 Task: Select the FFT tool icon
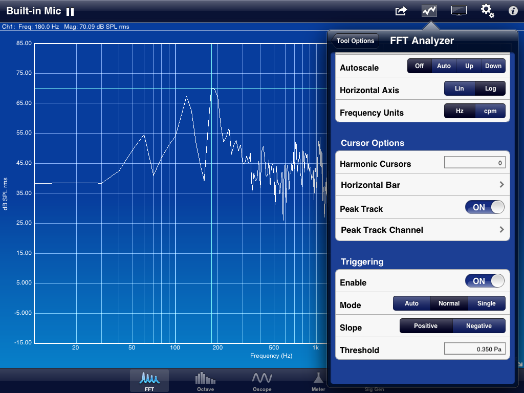(149, 381)
